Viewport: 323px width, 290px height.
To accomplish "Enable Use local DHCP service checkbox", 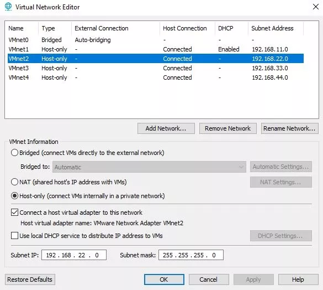I will click(14, 236).
